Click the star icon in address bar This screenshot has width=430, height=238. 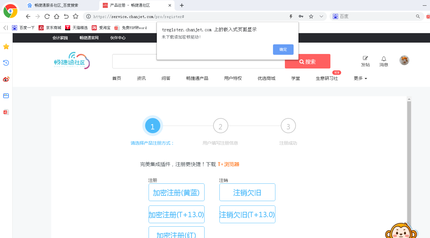pos(311,16)
